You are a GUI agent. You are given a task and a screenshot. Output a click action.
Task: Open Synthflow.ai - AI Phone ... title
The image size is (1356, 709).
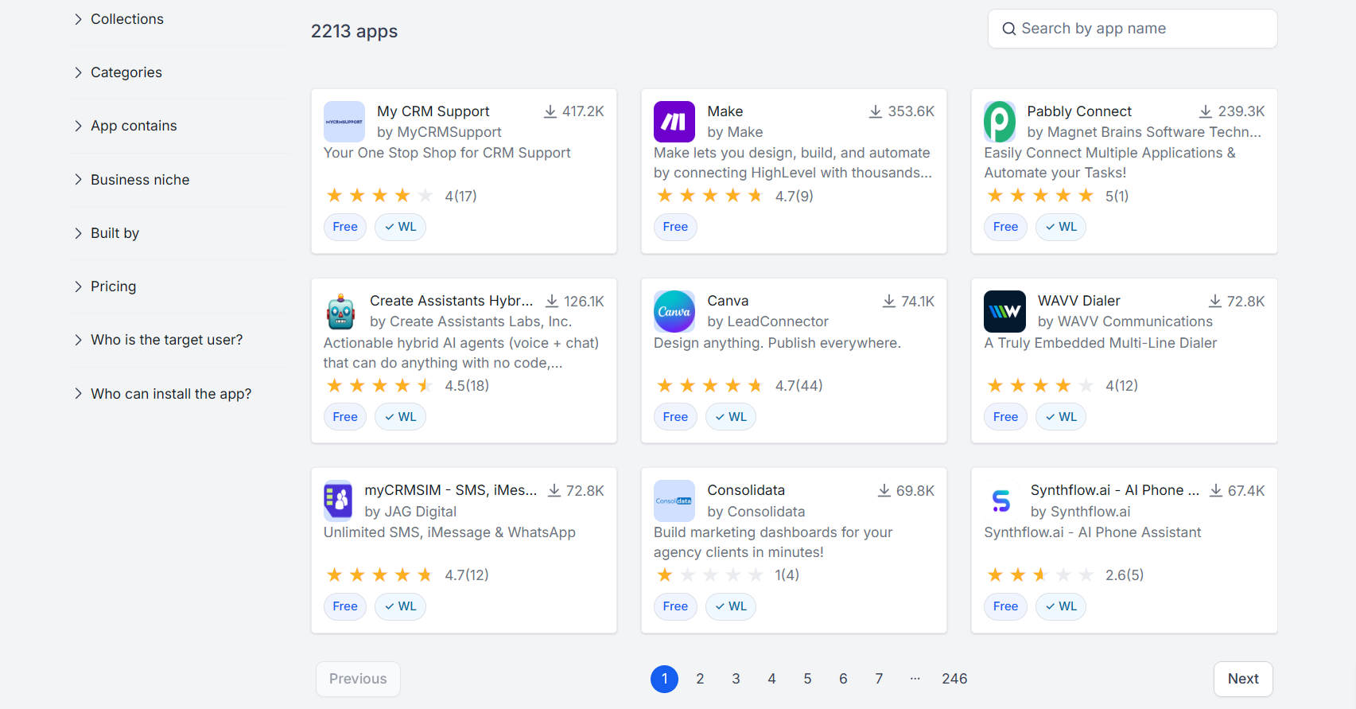tap(1115, 490)
